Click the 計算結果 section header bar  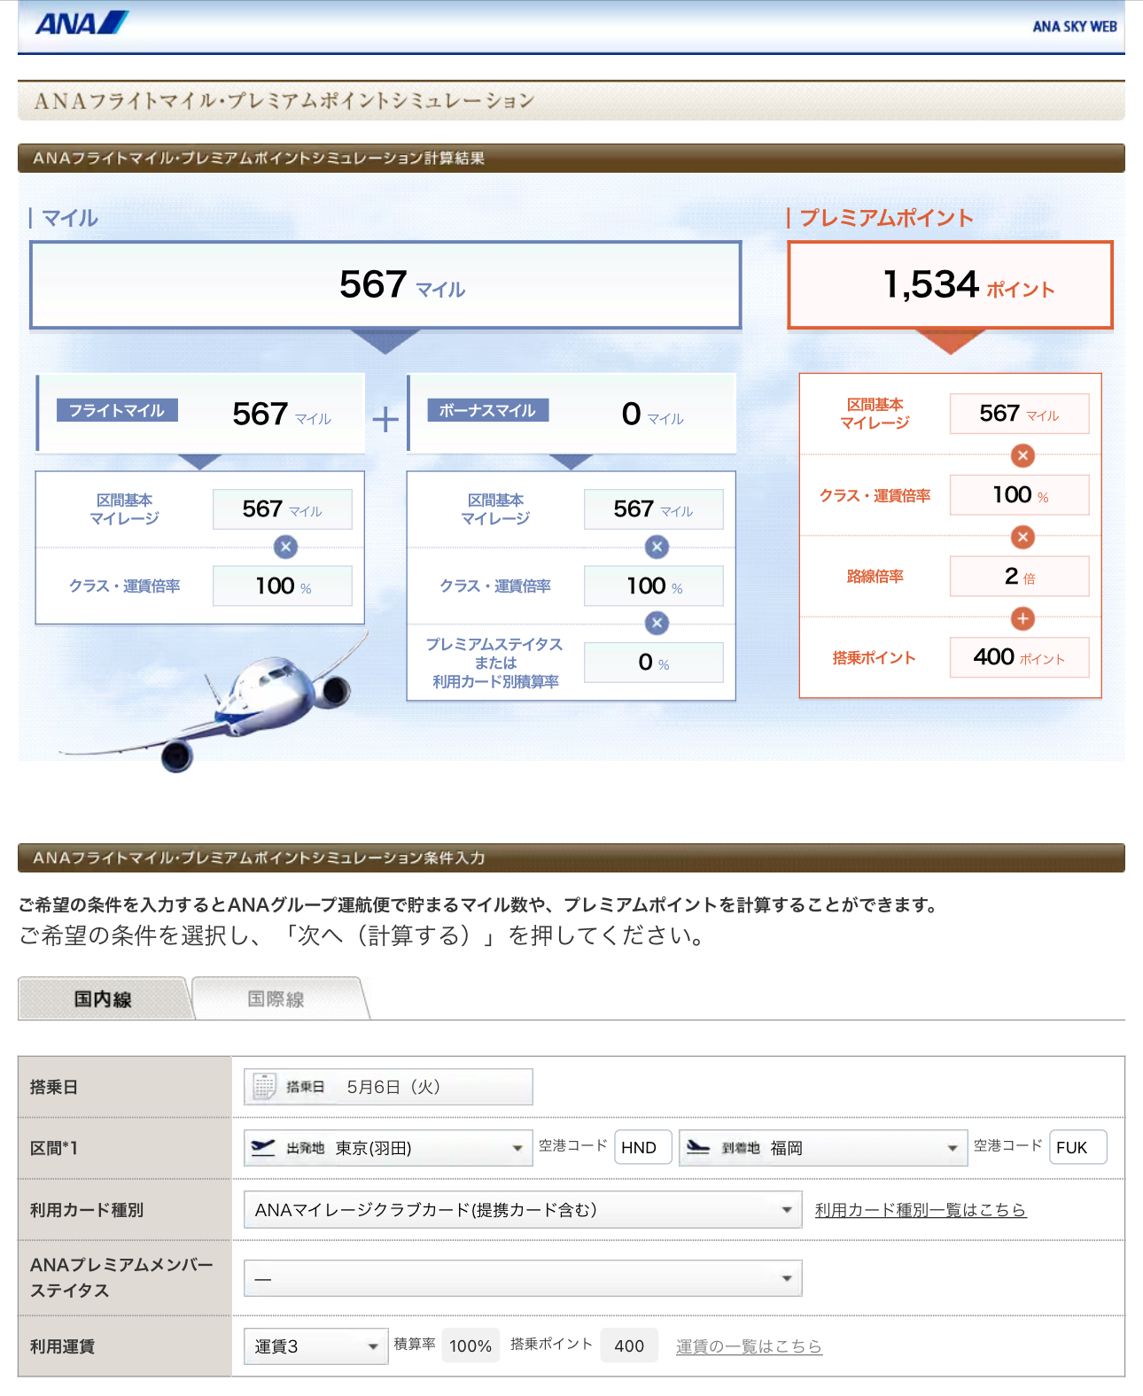pyautogui.click(x=571, y=158)
